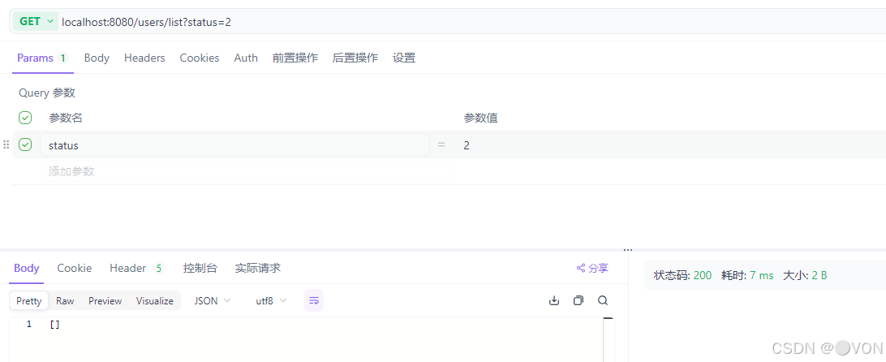Open the 设置 tab
Screen dimensions: 886x362
pos(404,58)
